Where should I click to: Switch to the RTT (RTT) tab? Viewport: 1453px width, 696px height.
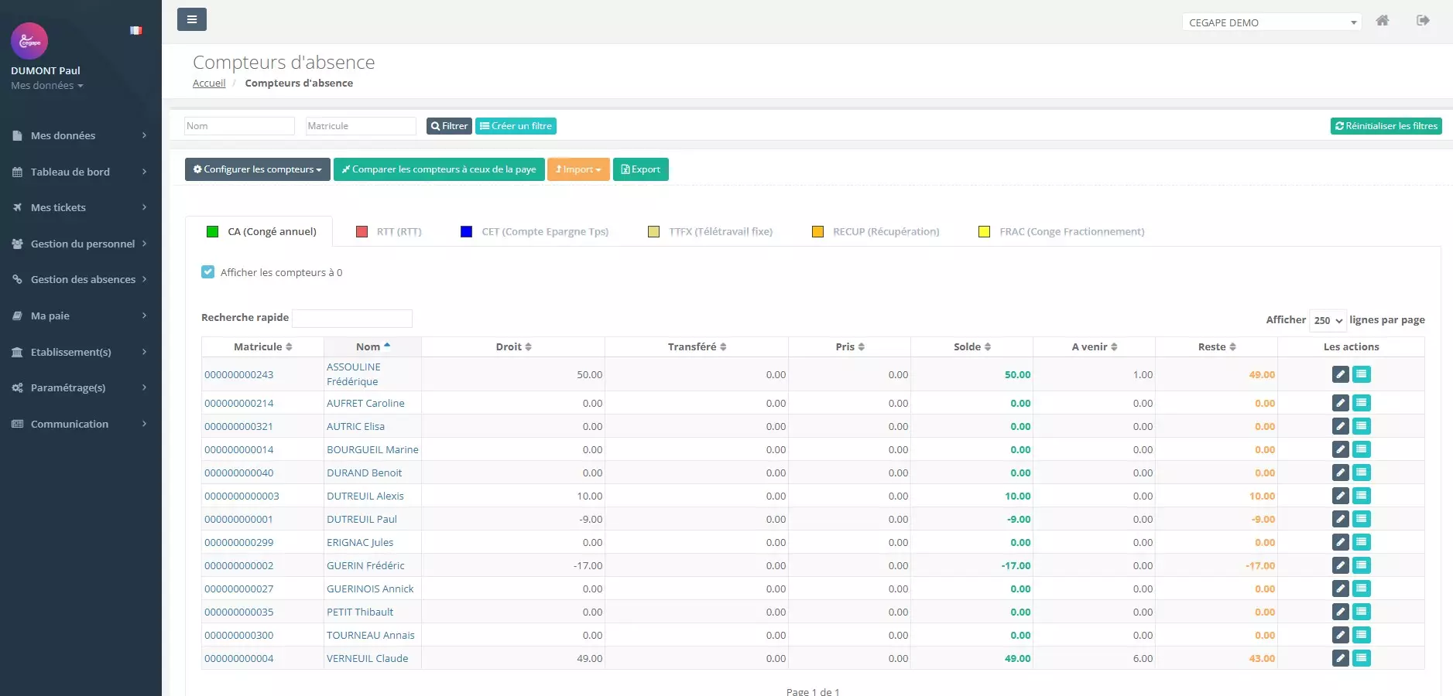389,231
